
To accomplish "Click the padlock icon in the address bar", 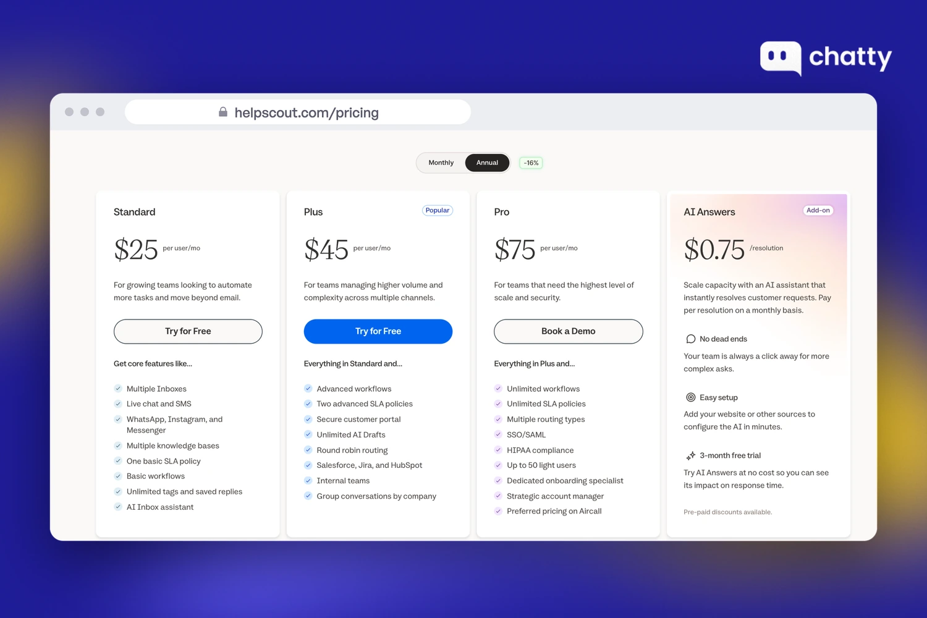I will pos(223,112).
